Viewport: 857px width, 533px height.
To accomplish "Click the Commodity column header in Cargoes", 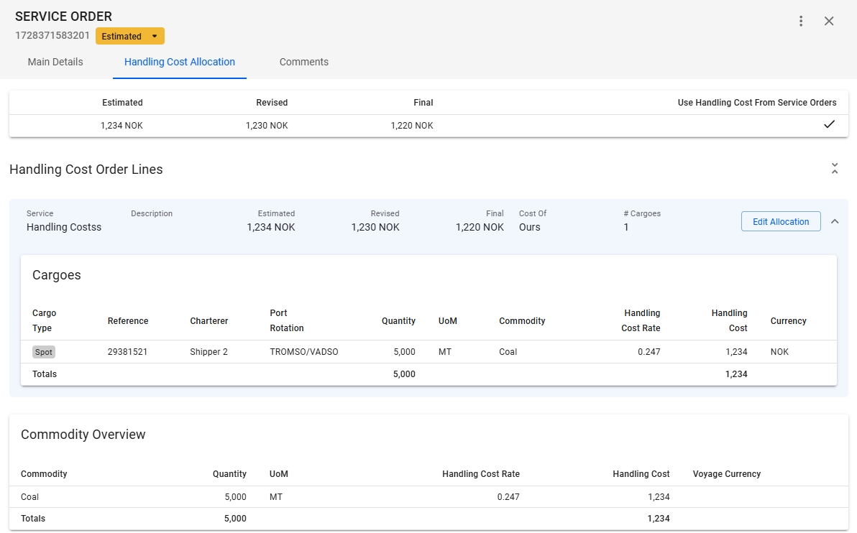I will 522,321.
